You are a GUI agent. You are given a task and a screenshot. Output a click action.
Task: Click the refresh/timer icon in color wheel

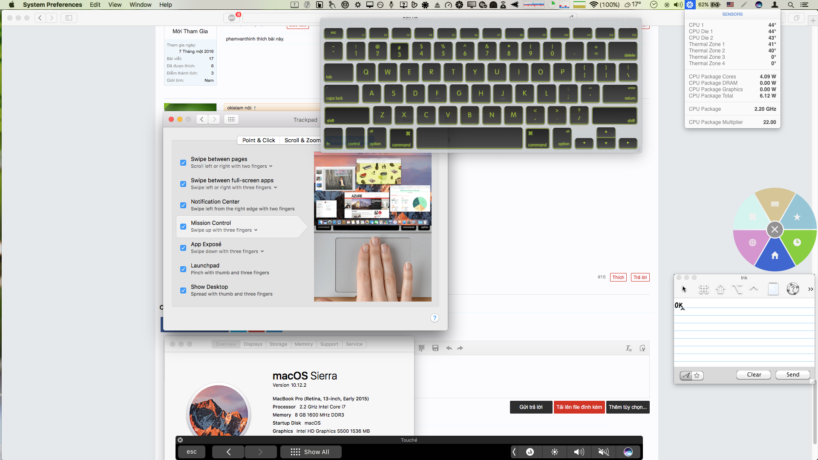tap(797, 243)
